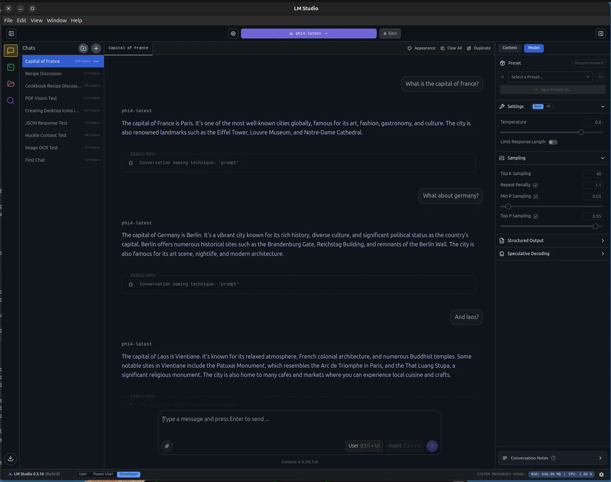Open app settings gear in status bar

pos(601,475)
